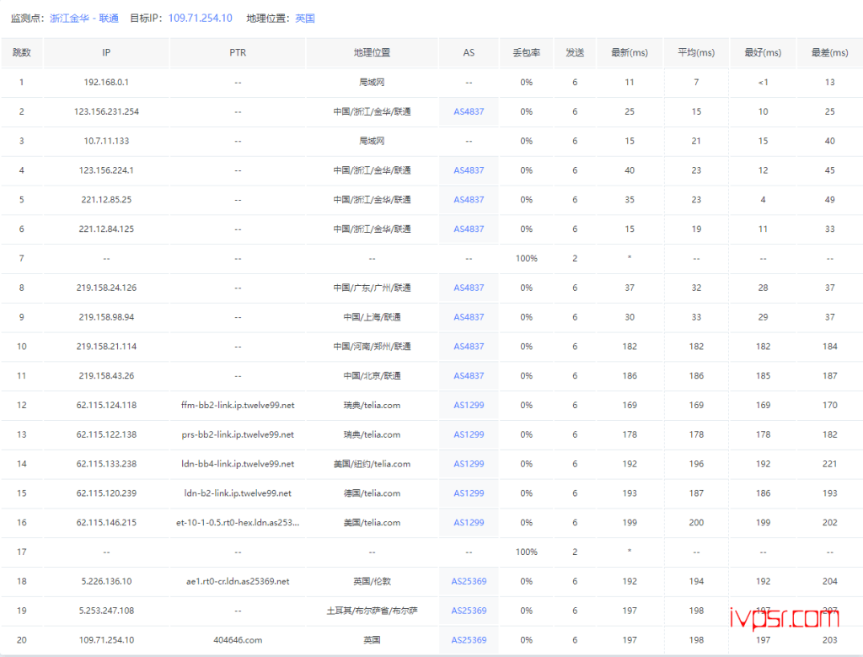Click the 地理位置 column header in the table

(372, 53)
